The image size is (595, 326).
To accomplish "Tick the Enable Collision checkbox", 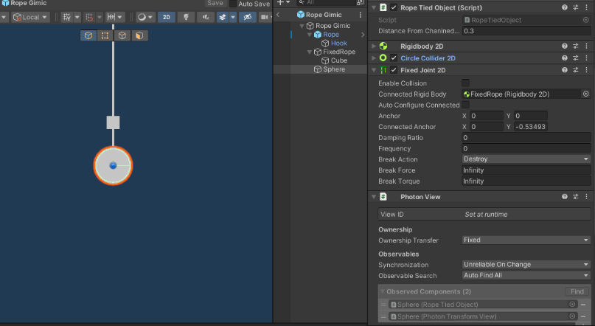I will pyautogui.click(x=465, y=83).
